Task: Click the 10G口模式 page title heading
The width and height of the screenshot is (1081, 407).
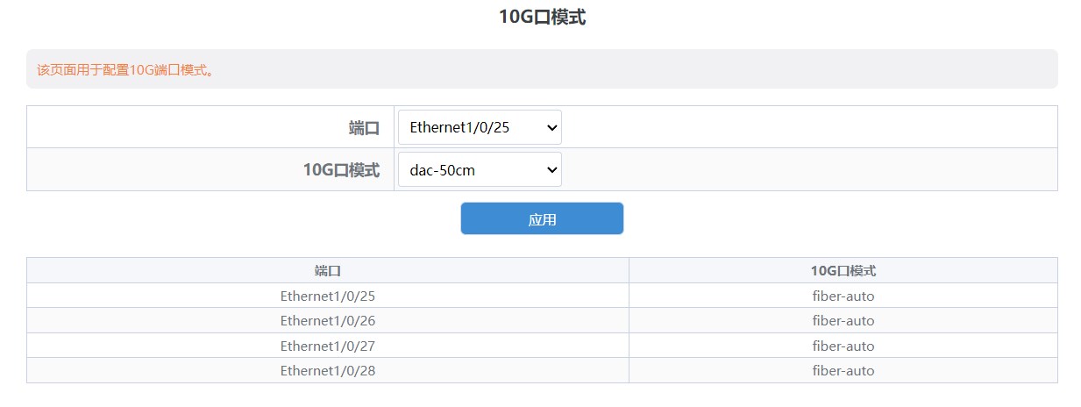Action: [542, 17]
